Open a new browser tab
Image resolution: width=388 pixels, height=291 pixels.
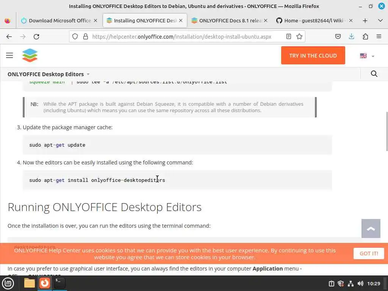pos(365,21)
